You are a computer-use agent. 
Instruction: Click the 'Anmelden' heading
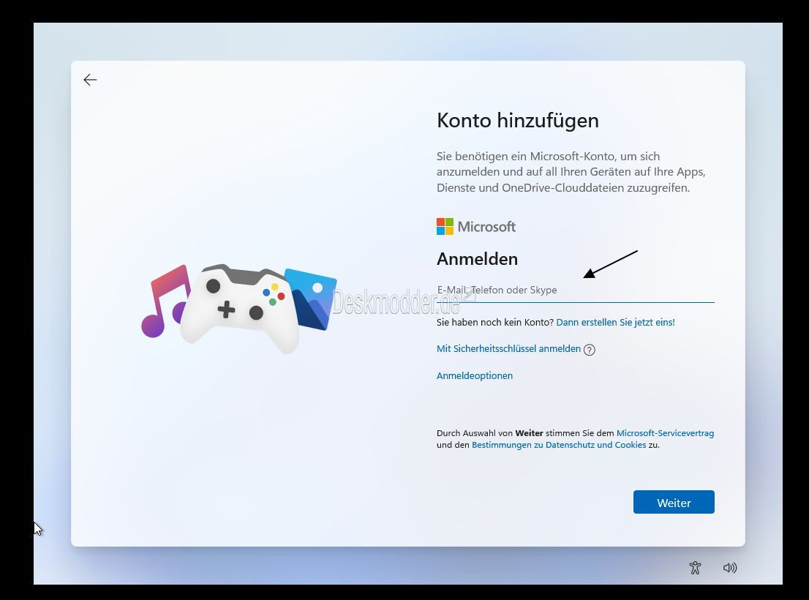tap(477, 259)
